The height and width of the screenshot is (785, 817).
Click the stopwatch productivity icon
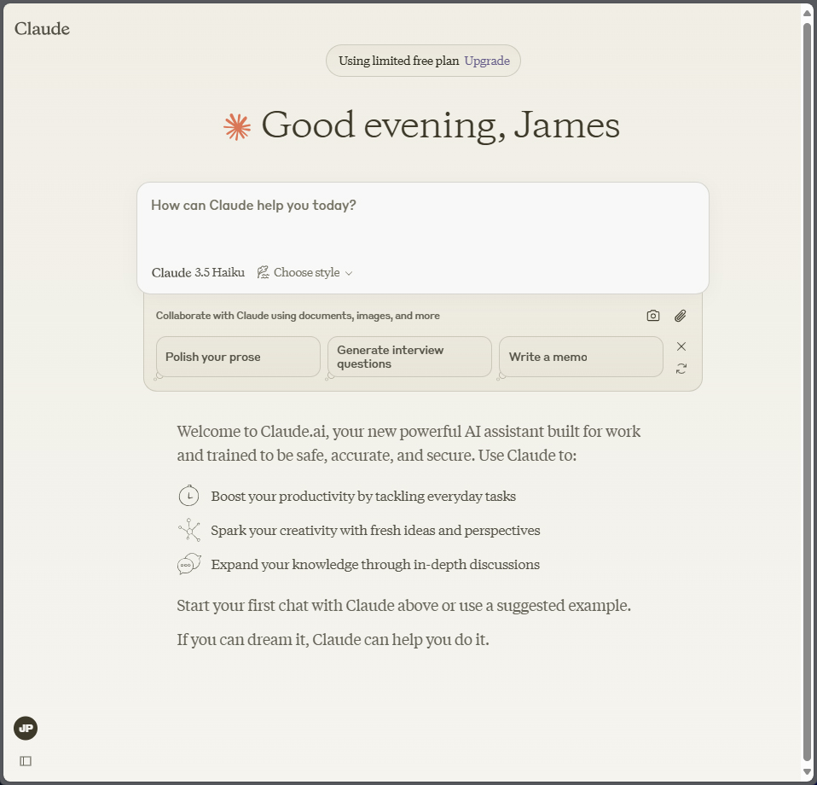point(188,495)
